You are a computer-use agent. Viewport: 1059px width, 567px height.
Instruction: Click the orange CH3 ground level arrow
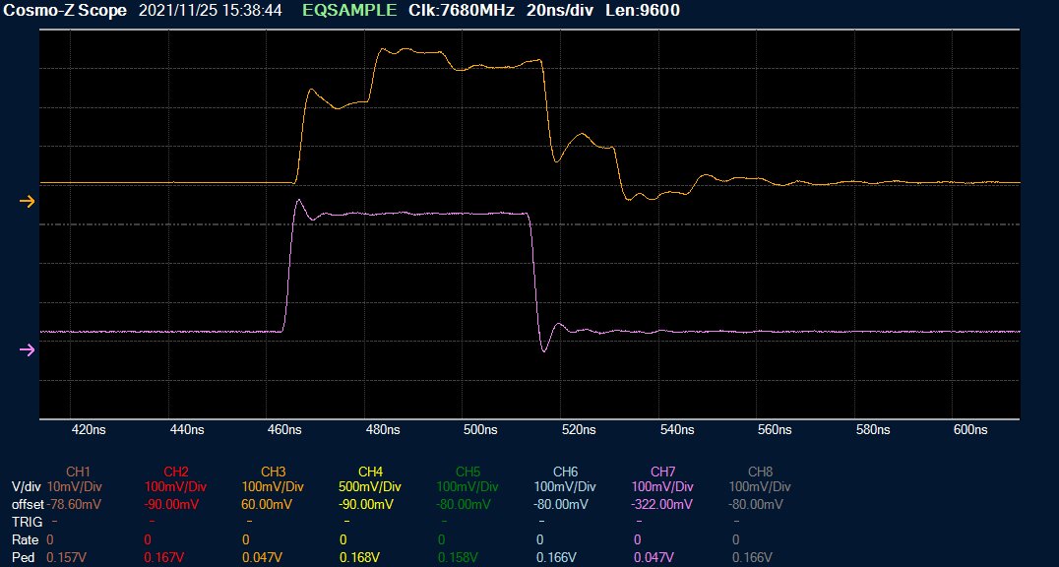point(28,201)
